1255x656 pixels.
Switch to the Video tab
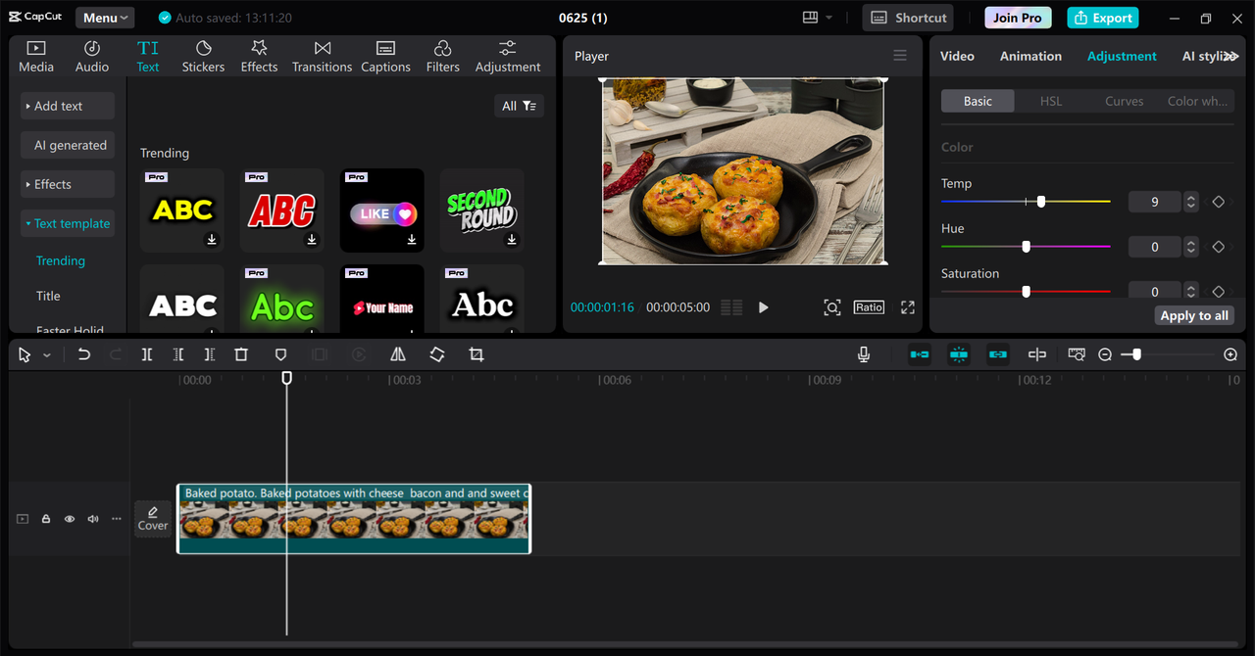coord(957,56)
